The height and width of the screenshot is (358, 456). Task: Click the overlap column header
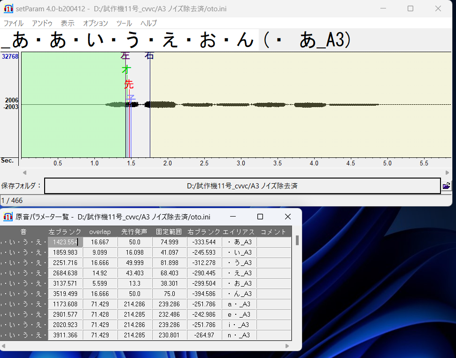pyautogui.click(x=100, y=232)
